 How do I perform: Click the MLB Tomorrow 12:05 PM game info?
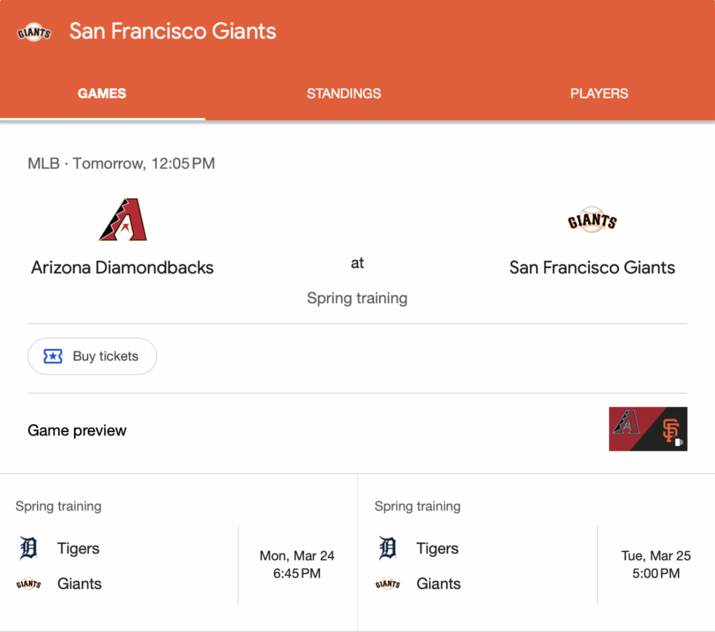[121, 164]
